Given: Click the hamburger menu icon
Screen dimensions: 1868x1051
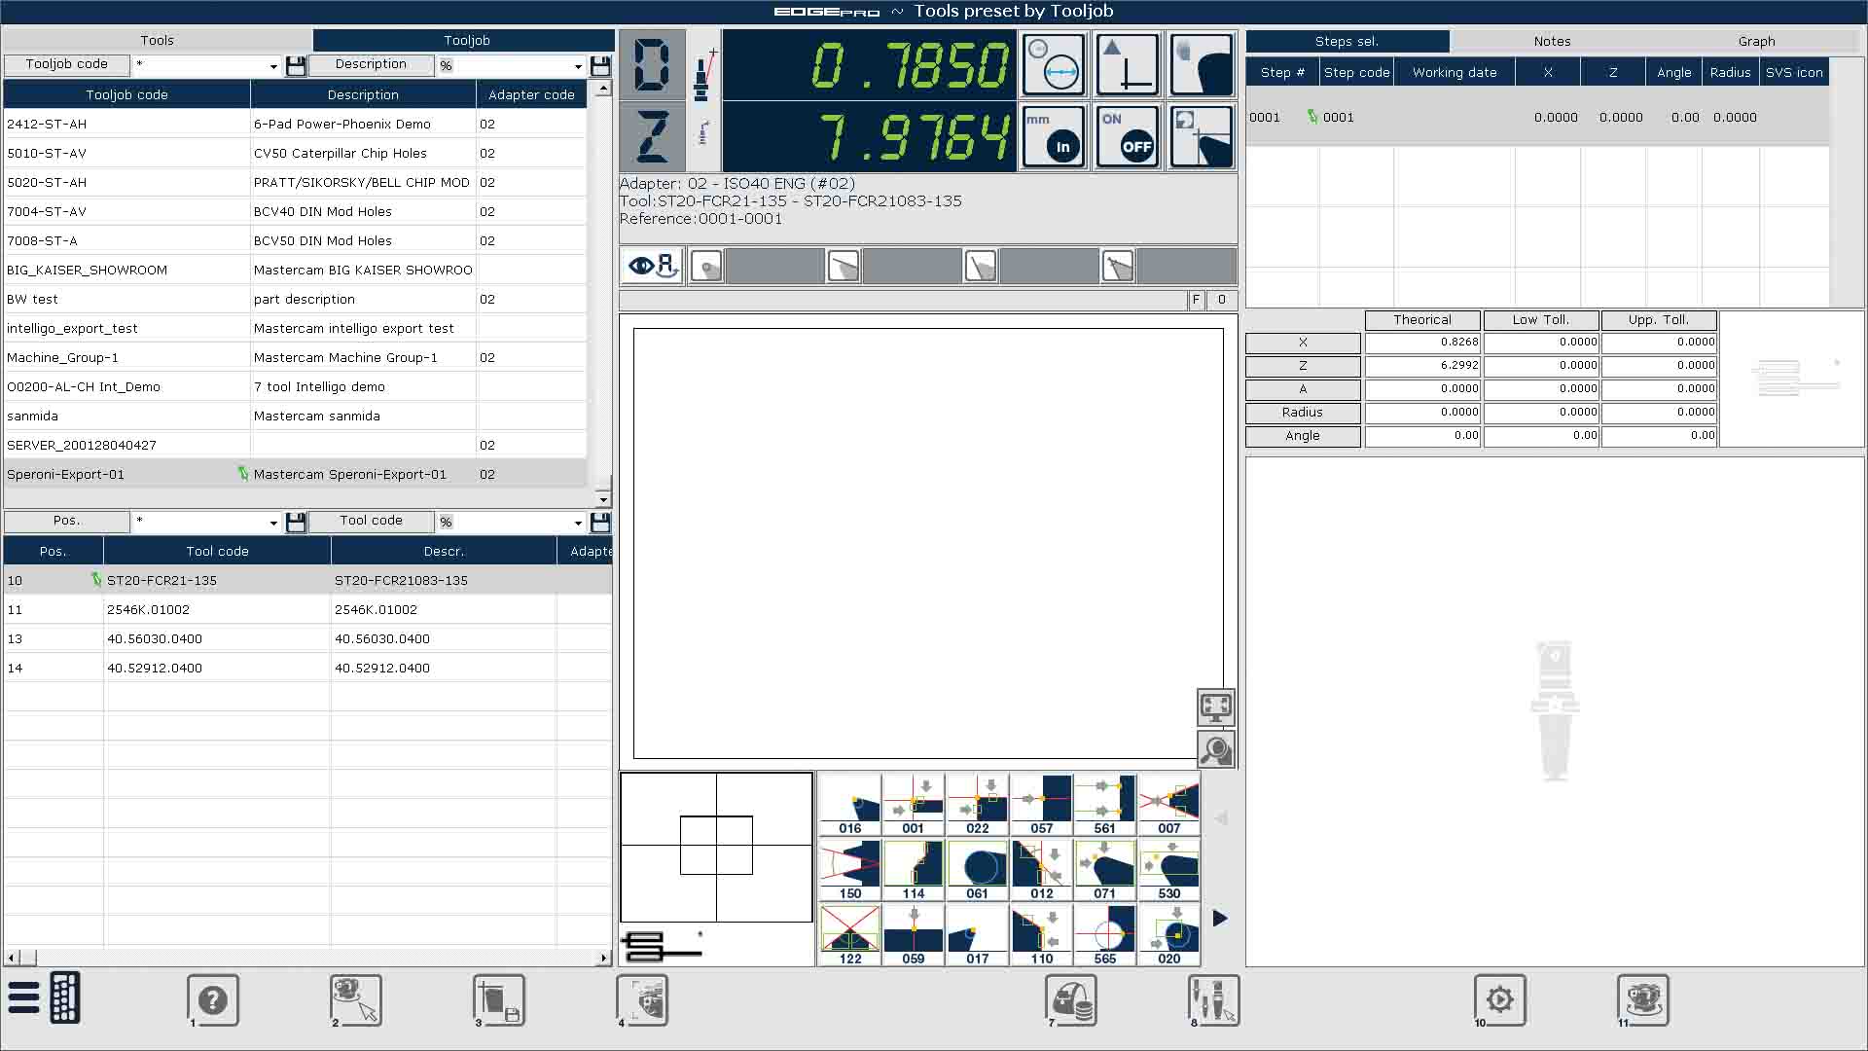Looking at the screenshot, I should tap(23, 998).
